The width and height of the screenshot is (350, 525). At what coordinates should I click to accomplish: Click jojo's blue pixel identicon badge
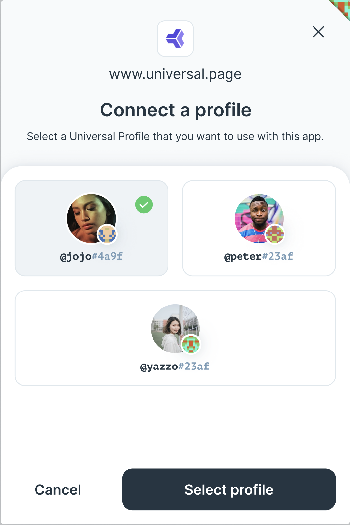pyautogui.click(x=107, y=234)
